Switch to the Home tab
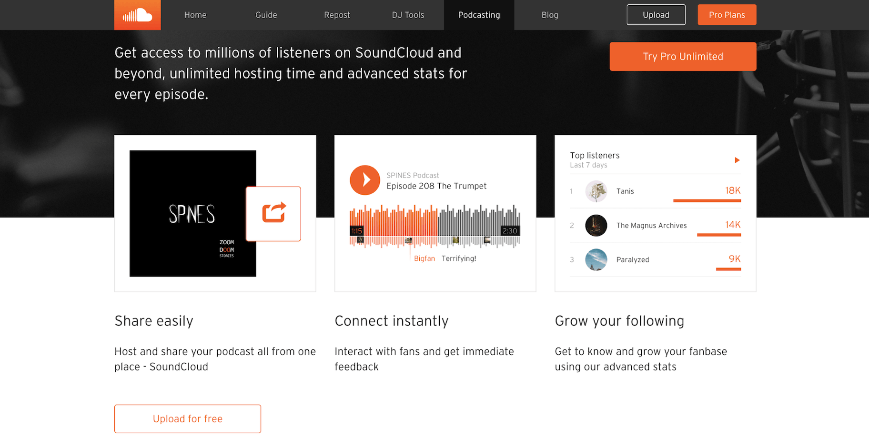 pyautogui.click(x=195, y=15)
